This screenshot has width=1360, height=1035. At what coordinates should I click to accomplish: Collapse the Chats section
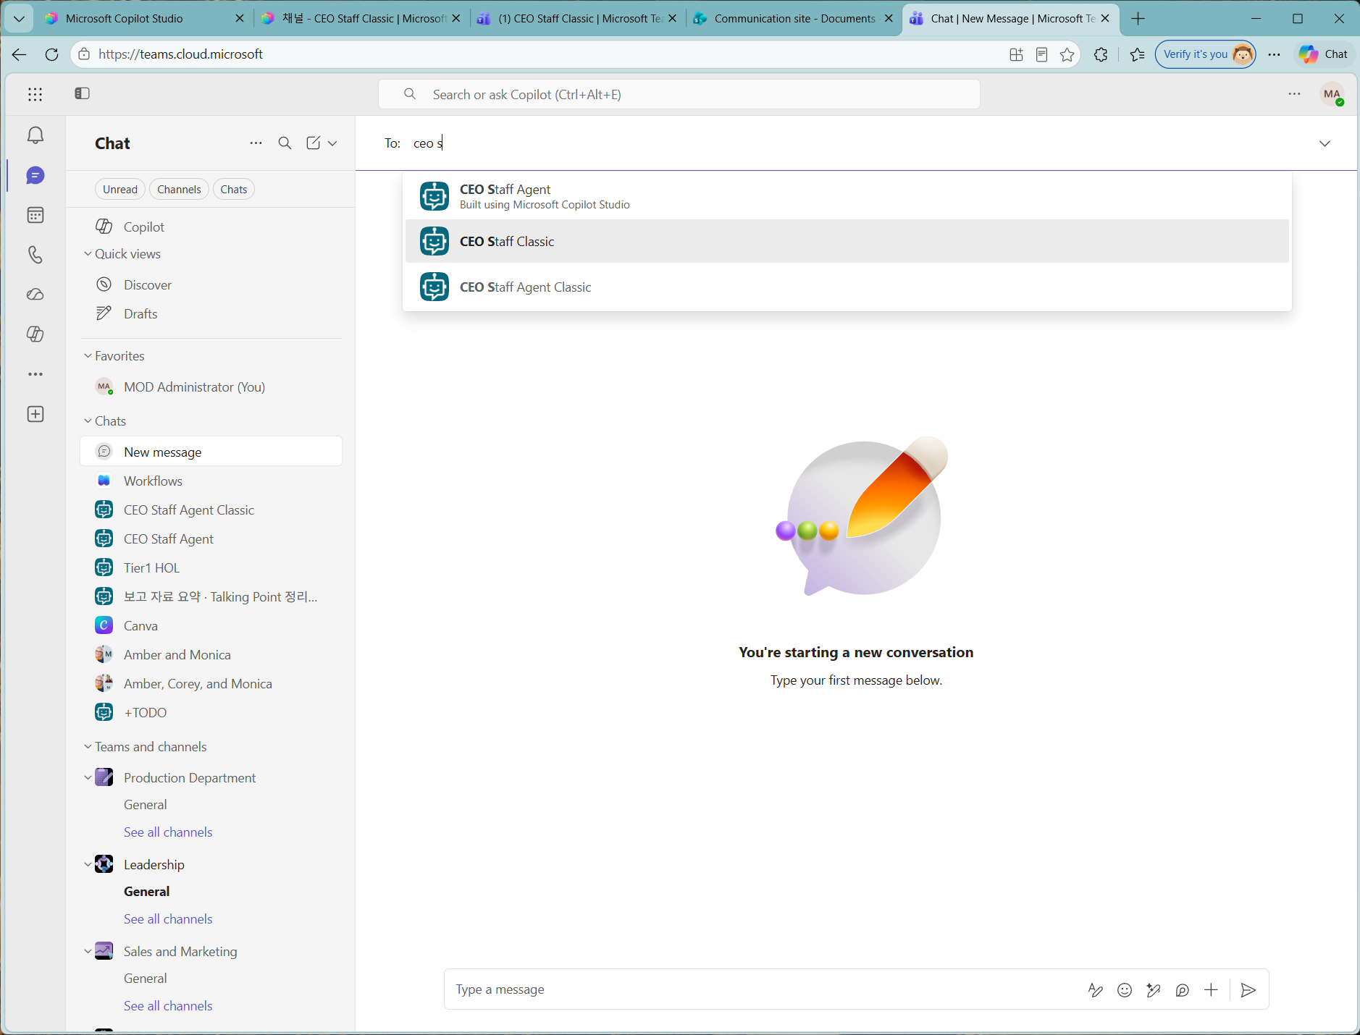click(88, 421)
